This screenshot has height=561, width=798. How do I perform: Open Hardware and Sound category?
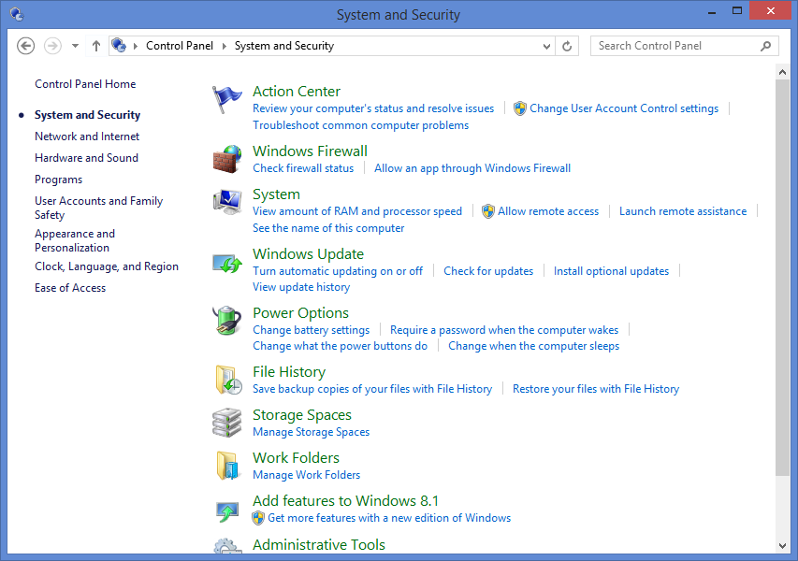click(x=86, y=157)
